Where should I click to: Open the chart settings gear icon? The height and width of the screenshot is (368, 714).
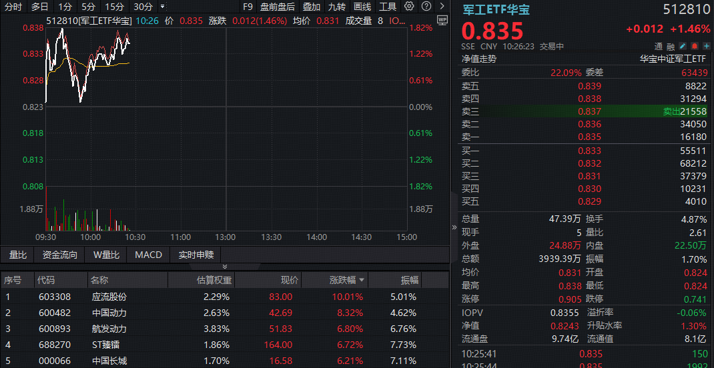(409, 7)
